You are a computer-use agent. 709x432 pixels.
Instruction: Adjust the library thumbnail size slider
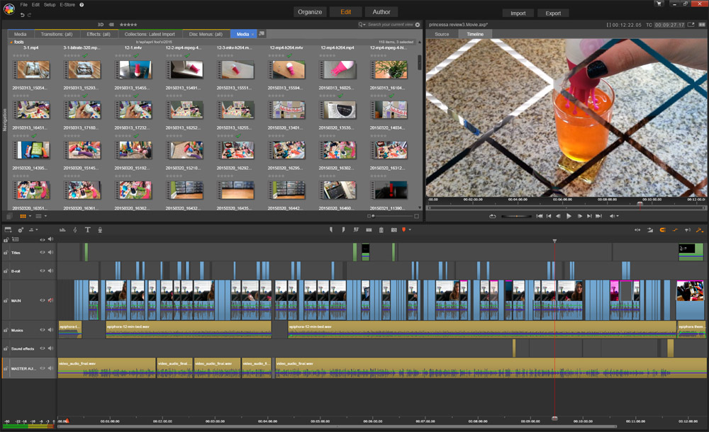[x=393, y=217]
